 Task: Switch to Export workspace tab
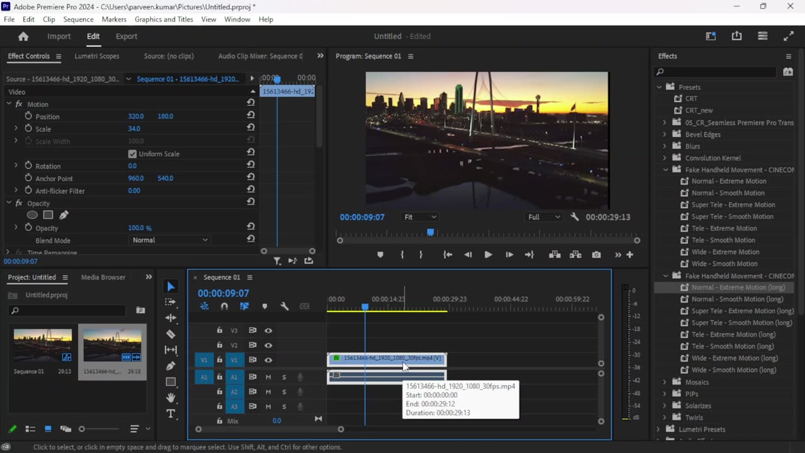(126, 36)
